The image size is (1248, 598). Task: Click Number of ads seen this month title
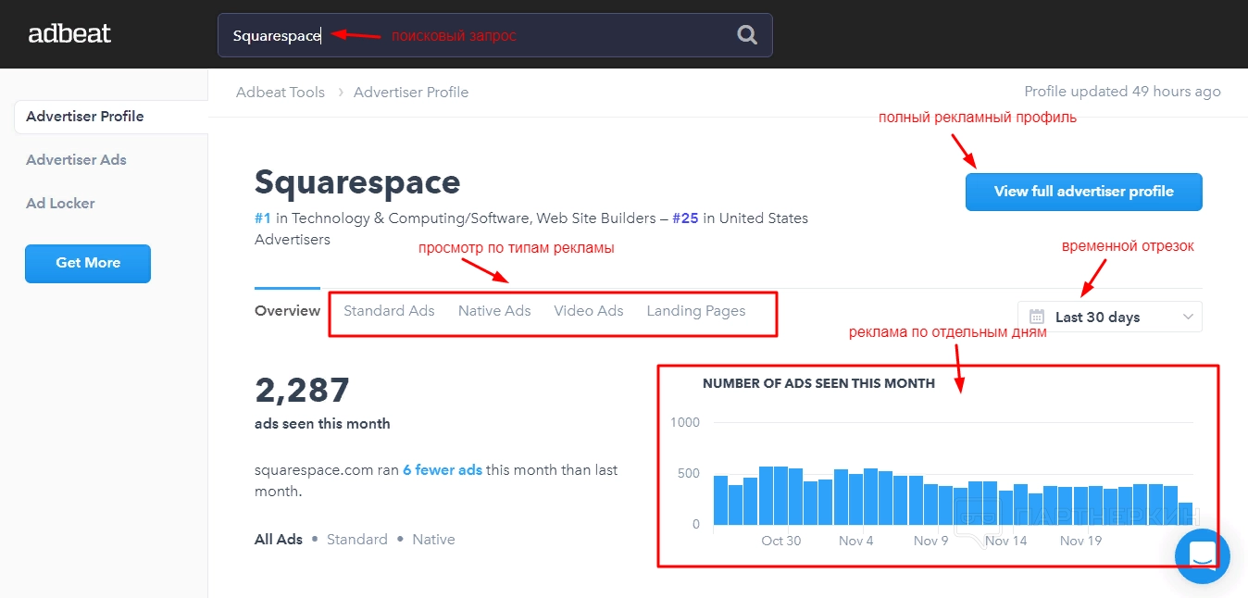[x=818, y=383]
